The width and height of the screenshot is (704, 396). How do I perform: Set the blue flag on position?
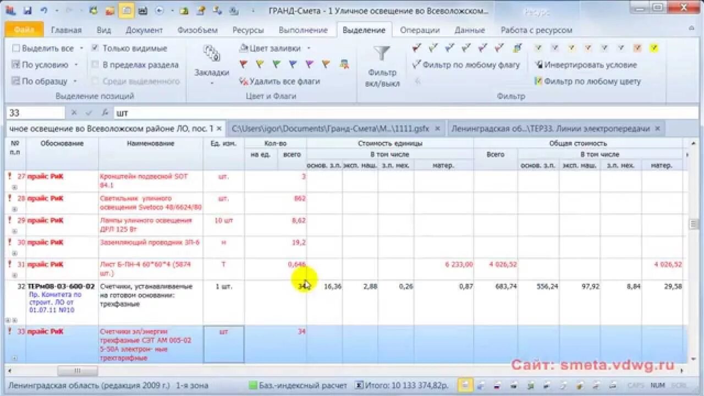(293, 64)
